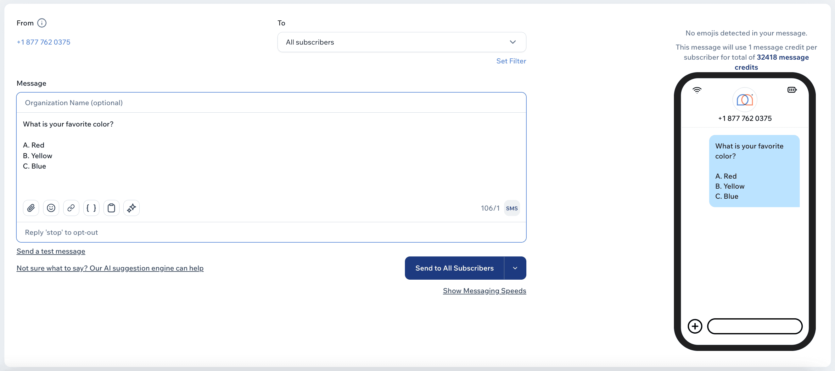Click Send a test message
Viewport: 835px width, 371px height.
click(51, 251)
